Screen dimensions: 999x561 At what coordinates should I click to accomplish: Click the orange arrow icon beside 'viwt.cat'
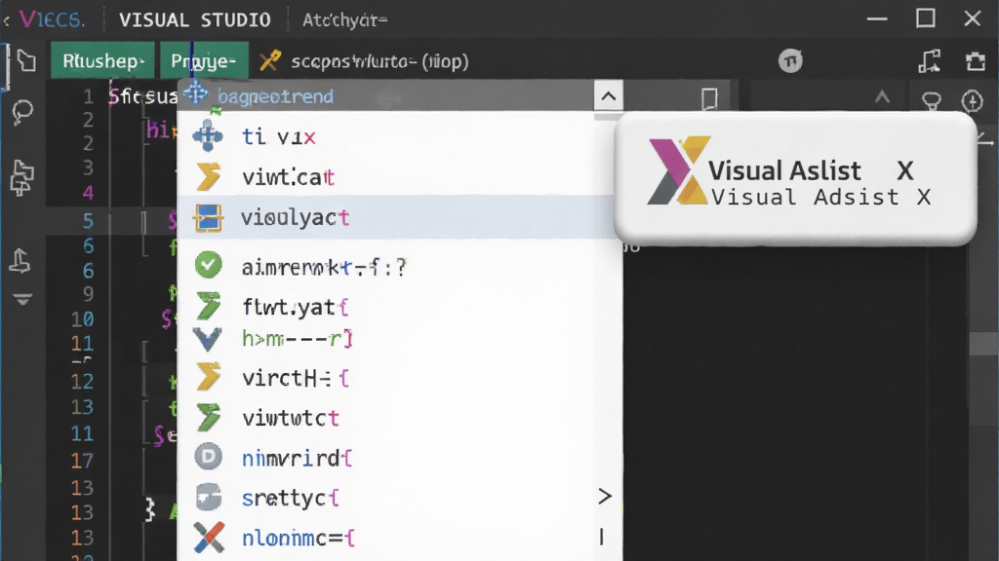point(209,176)
